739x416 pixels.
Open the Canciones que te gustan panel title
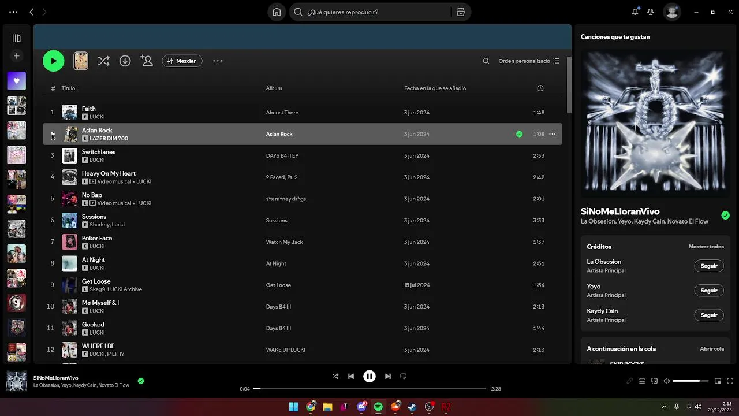click(x=615, y=37)
